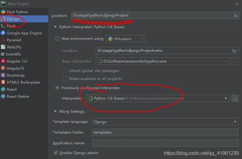This screenshot has height=159, width=242.
Task: Select Django project type
Action: pos(24,19)
